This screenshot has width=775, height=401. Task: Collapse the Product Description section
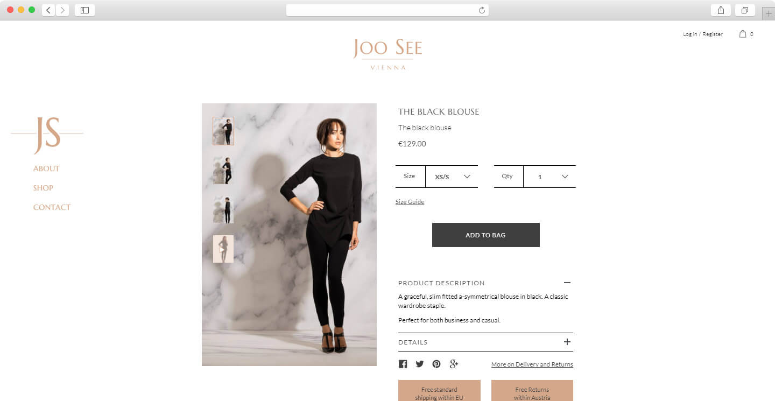pyautogui.click(x=567, y=283)
